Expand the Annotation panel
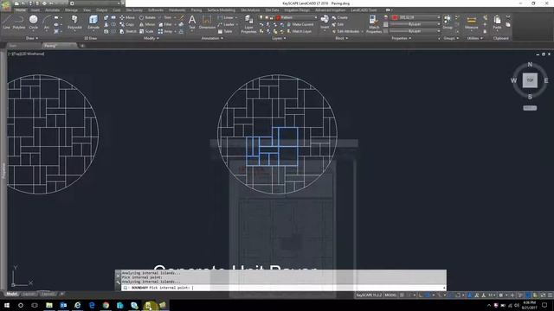Viewport: 554px width, 311px height. pyautogui.click(x=212, y=38)
